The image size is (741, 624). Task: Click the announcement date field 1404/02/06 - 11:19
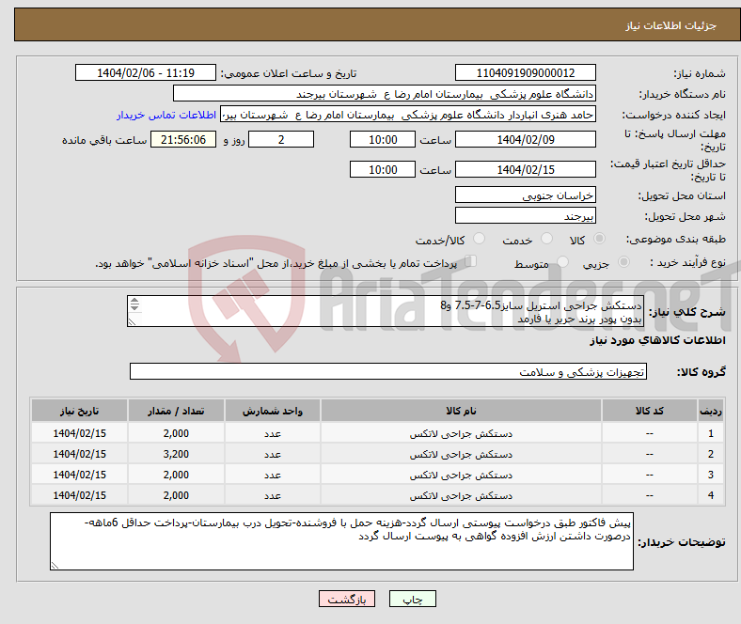(x=146, y=72)
